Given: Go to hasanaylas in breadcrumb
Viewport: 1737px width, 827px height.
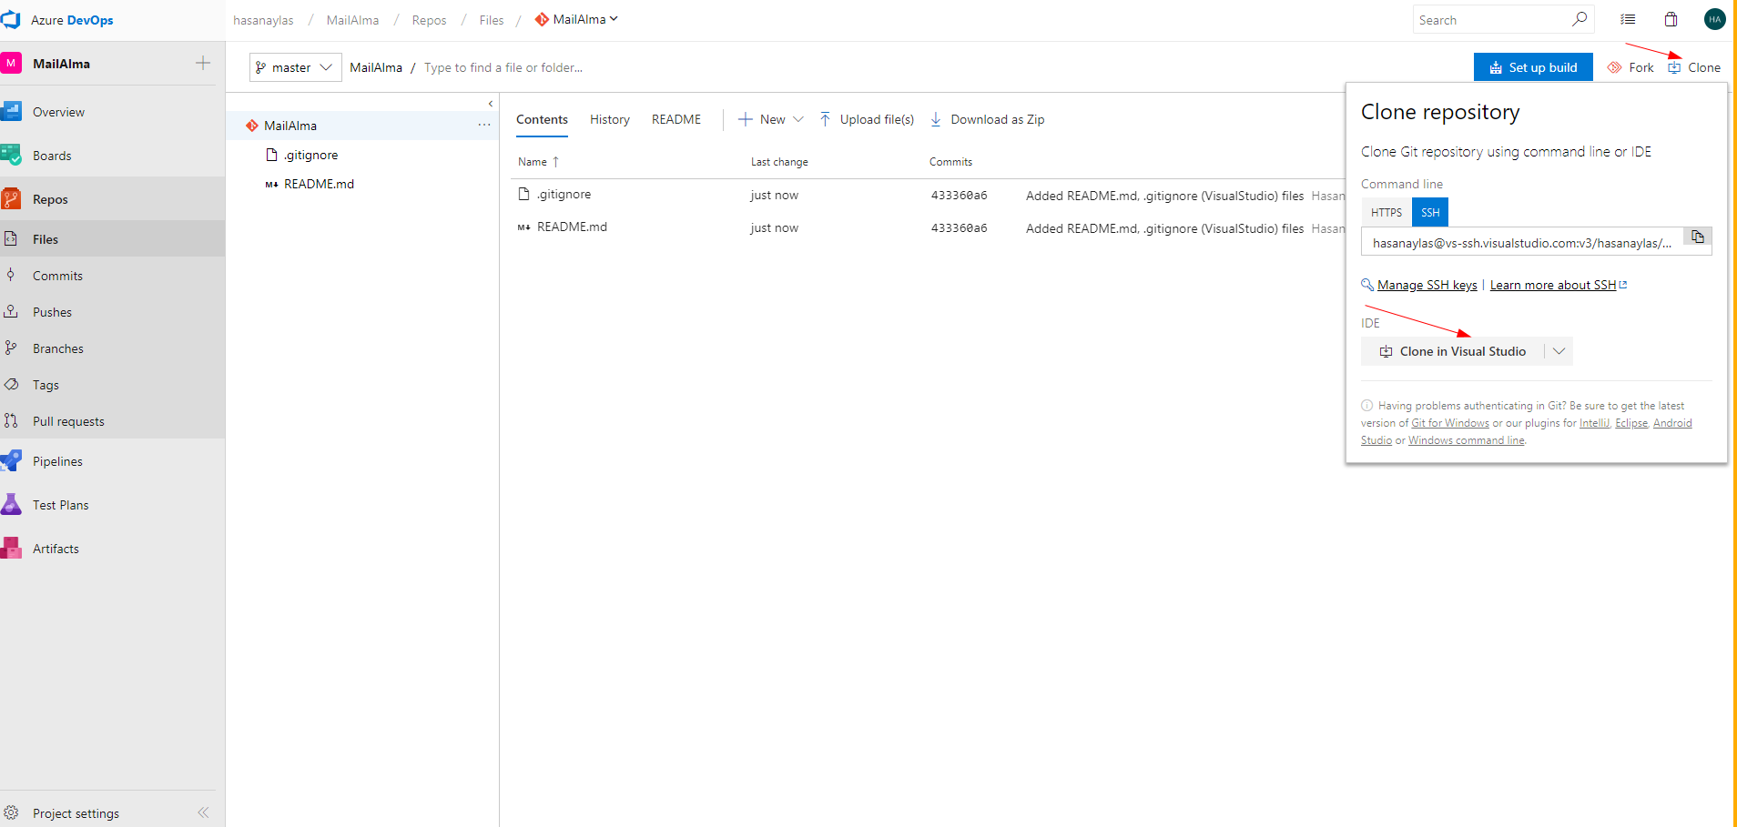Looking at the screenshot, I should tap(263, 20).
